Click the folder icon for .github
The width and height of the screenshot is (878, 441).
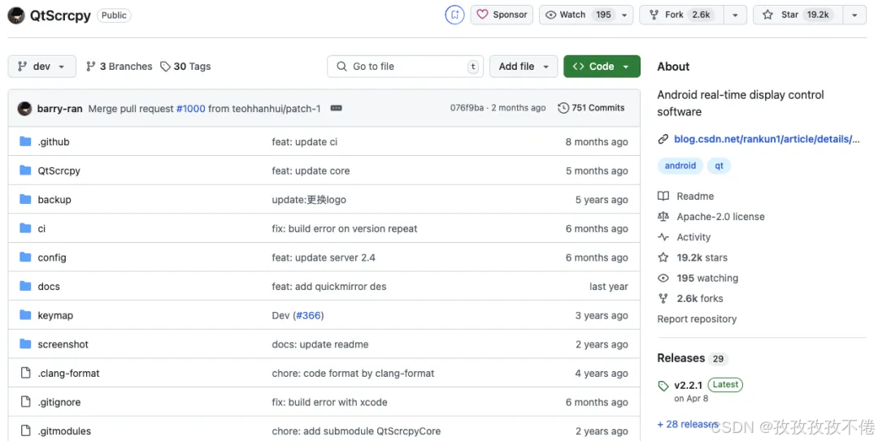point(25,141)
